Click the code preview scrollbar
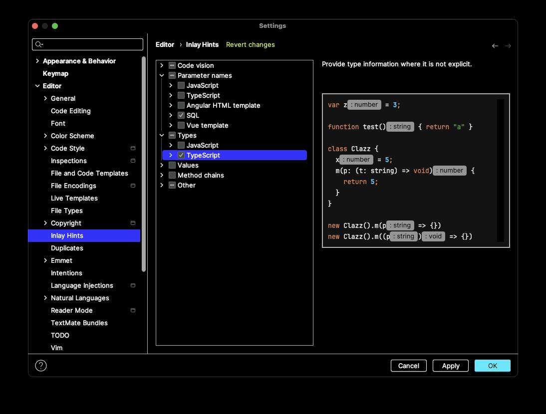The width and height of the screenshot is (546, 414). [x=501, y=171]
